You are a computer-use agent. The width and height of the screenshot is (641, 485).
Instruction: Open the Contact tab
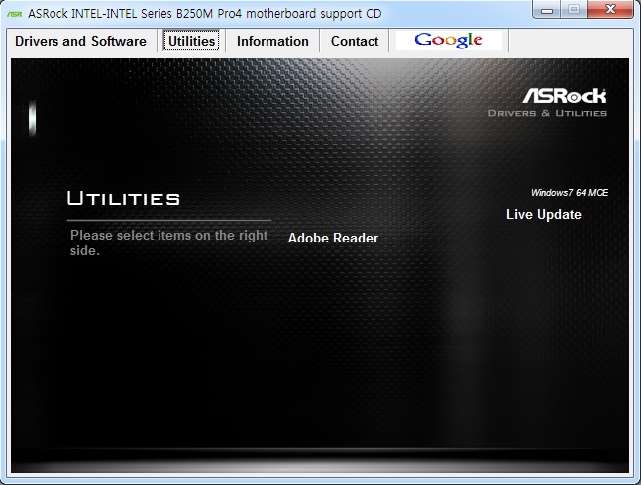[x=355, y=41]
